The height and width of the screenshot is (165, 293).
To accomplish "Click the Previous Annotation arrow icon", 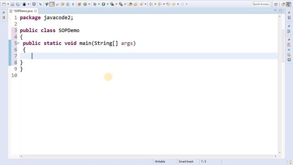I will (x=160, y=4).
